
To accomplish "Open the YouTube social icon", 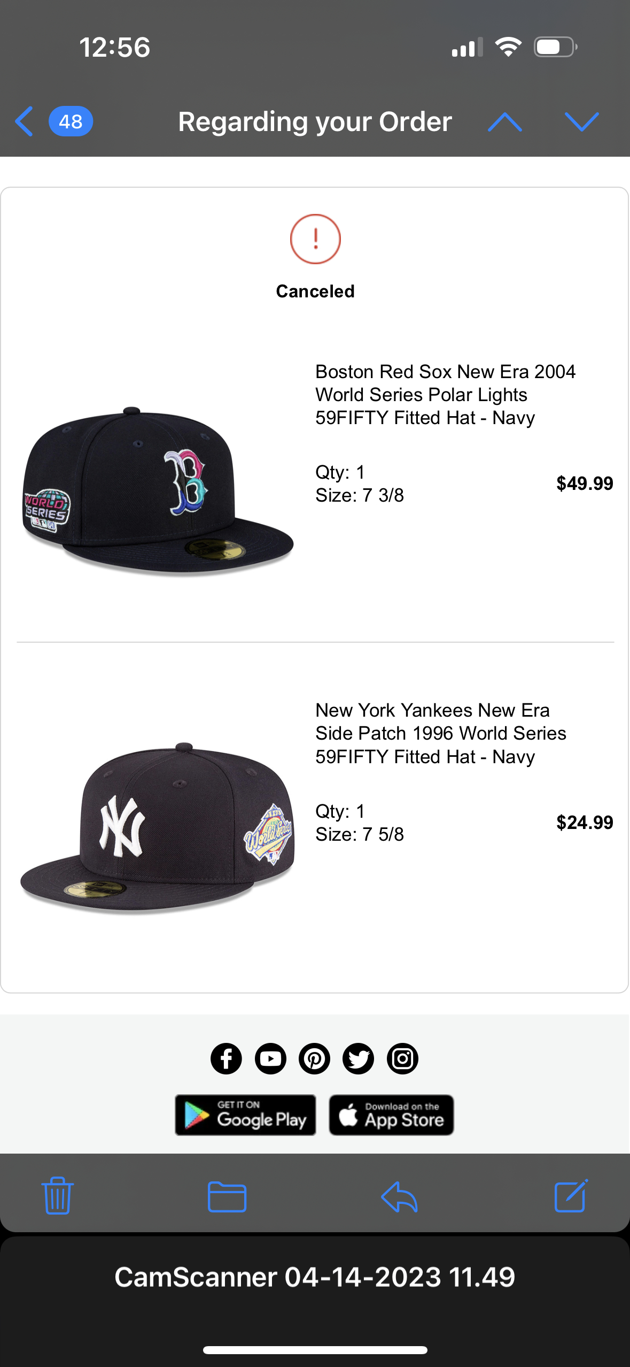I will pyautogui.click(x=270, y=1058).
